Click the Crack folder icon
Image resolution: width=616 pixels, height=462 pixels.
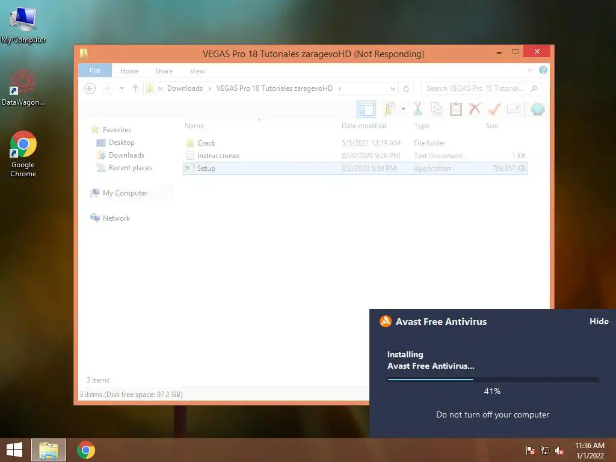click(x=189, y=143)
